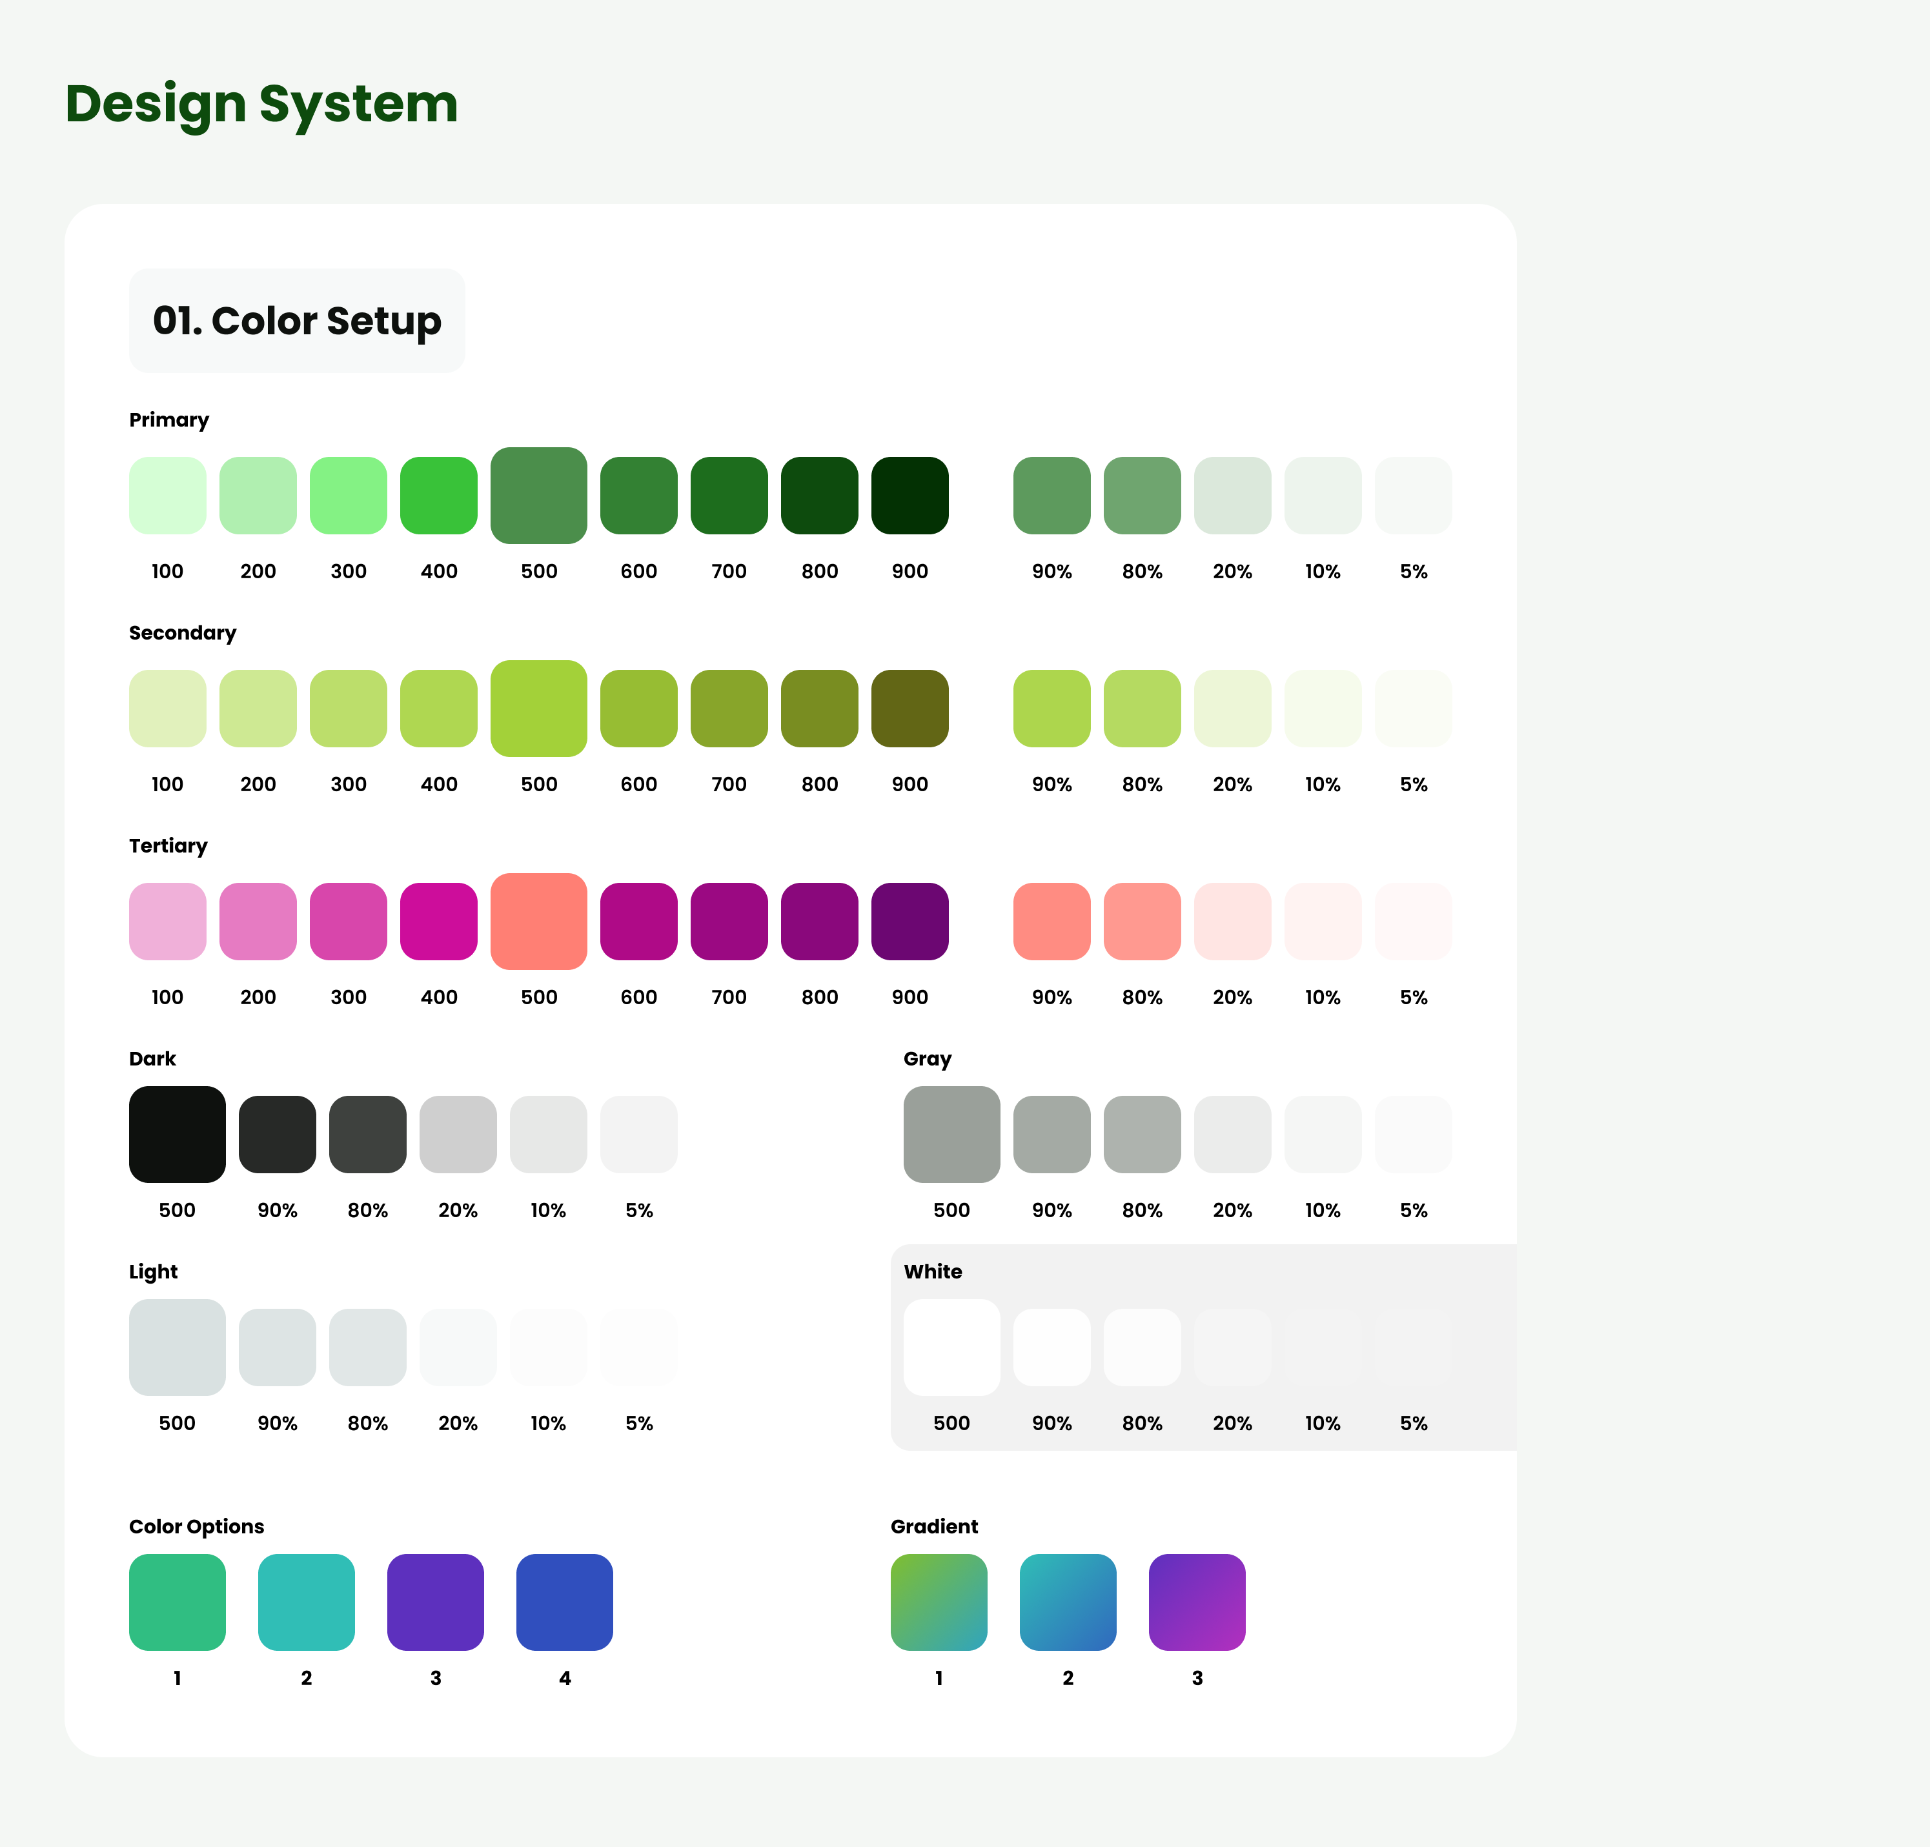Select the Light 500 swatch

(x=178, y=1348)
